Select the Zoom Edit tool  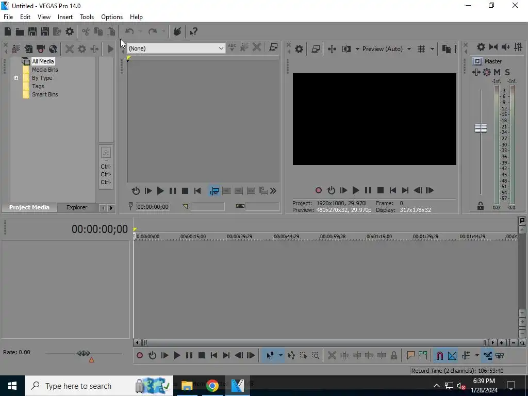[x=316, y=356]
